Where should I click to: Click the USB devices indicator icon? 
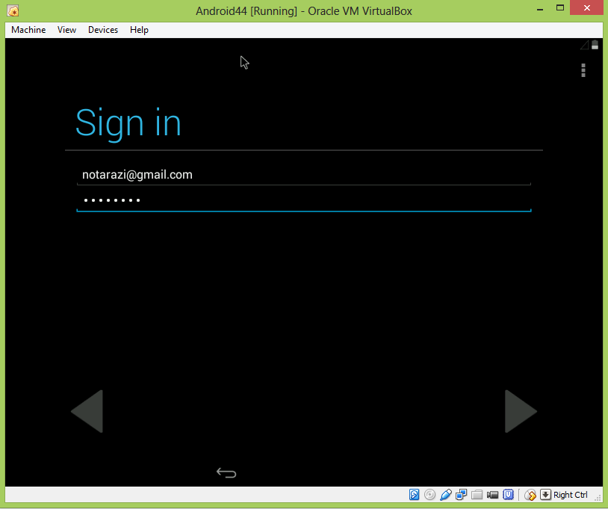(x=445, y=495)
